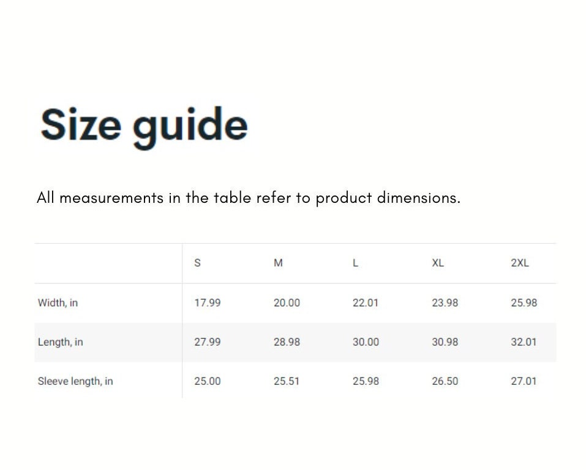The width and height of the screenshot is (586, 470).
Task: Click the 20.00 width value
Action: tap(287, 303)
